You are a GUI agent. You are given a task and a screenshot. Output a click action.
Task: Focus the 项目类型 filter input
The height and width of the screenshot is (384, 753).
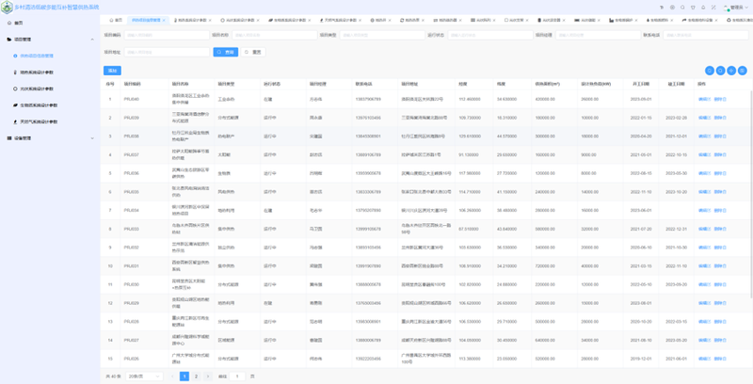click(382, 35)
